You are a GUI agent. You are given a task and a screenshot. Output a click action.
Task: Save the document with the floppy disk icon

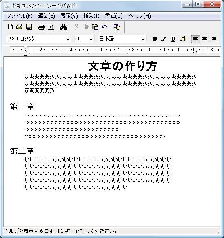29,27
